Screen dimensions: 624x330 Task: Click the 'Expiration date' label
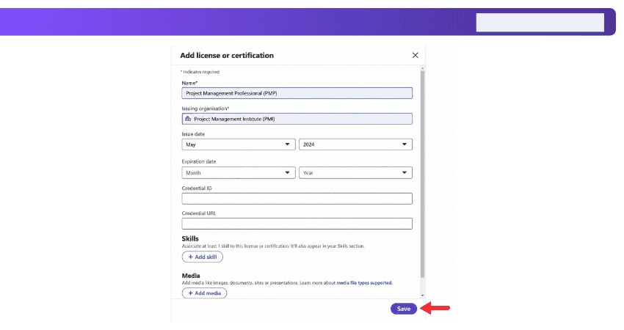pos(199,161)
